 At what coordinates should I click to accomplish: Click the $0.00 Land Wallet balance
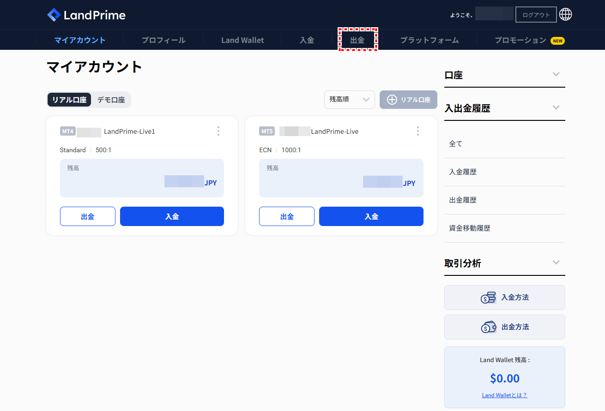(505, 378)
